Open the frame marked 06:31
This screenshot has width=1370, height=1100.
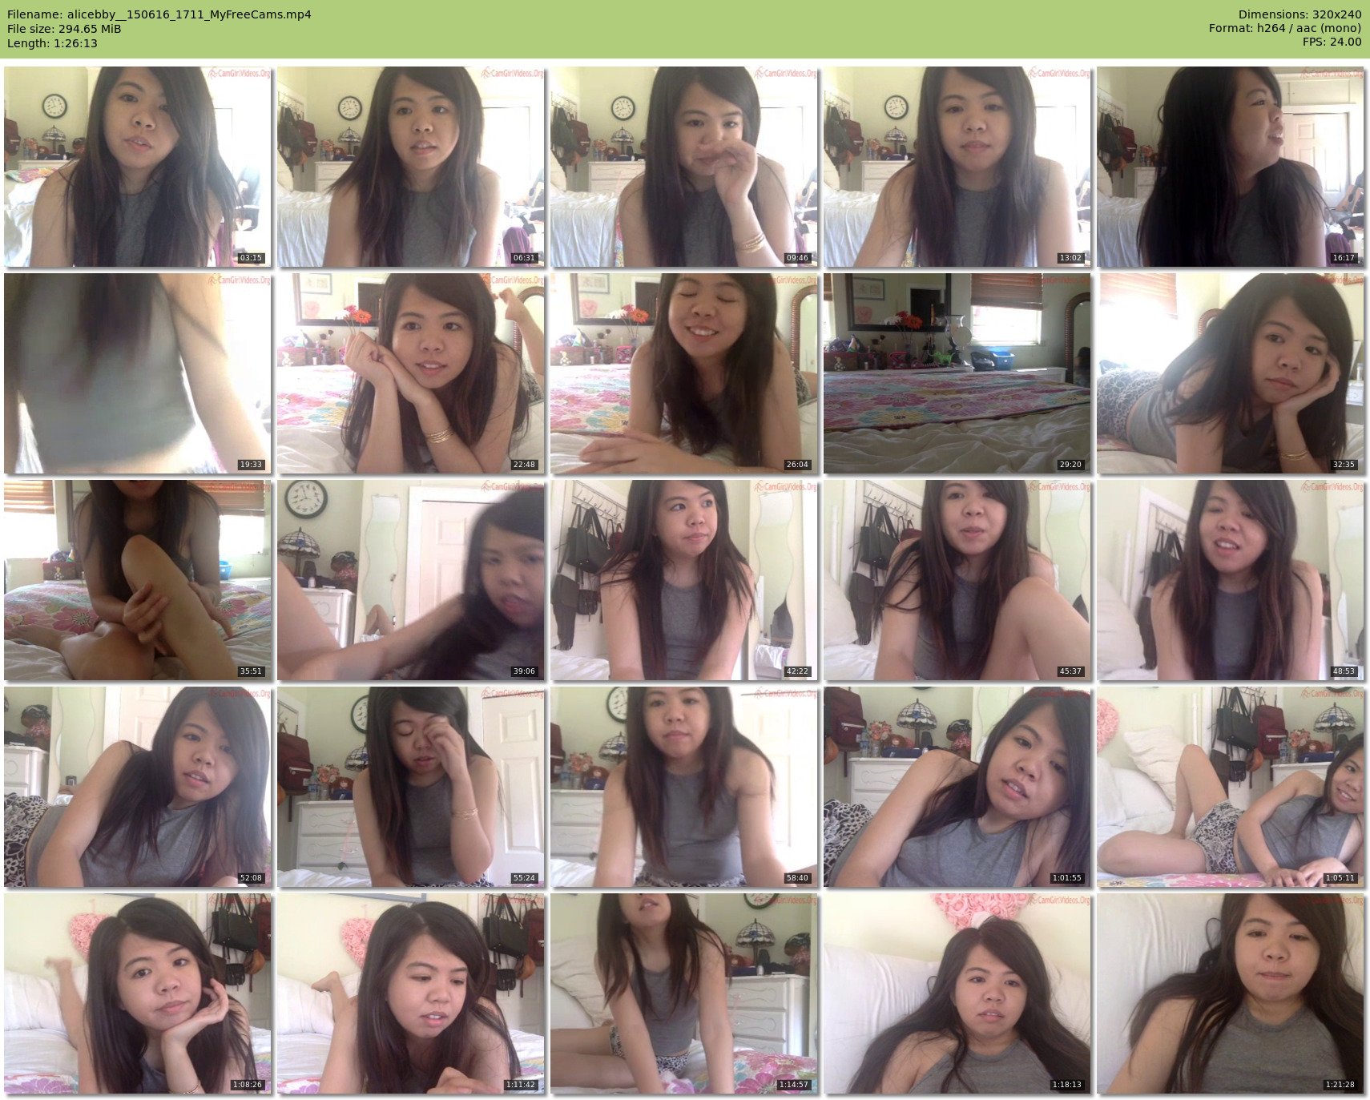[x=410, y=167]
